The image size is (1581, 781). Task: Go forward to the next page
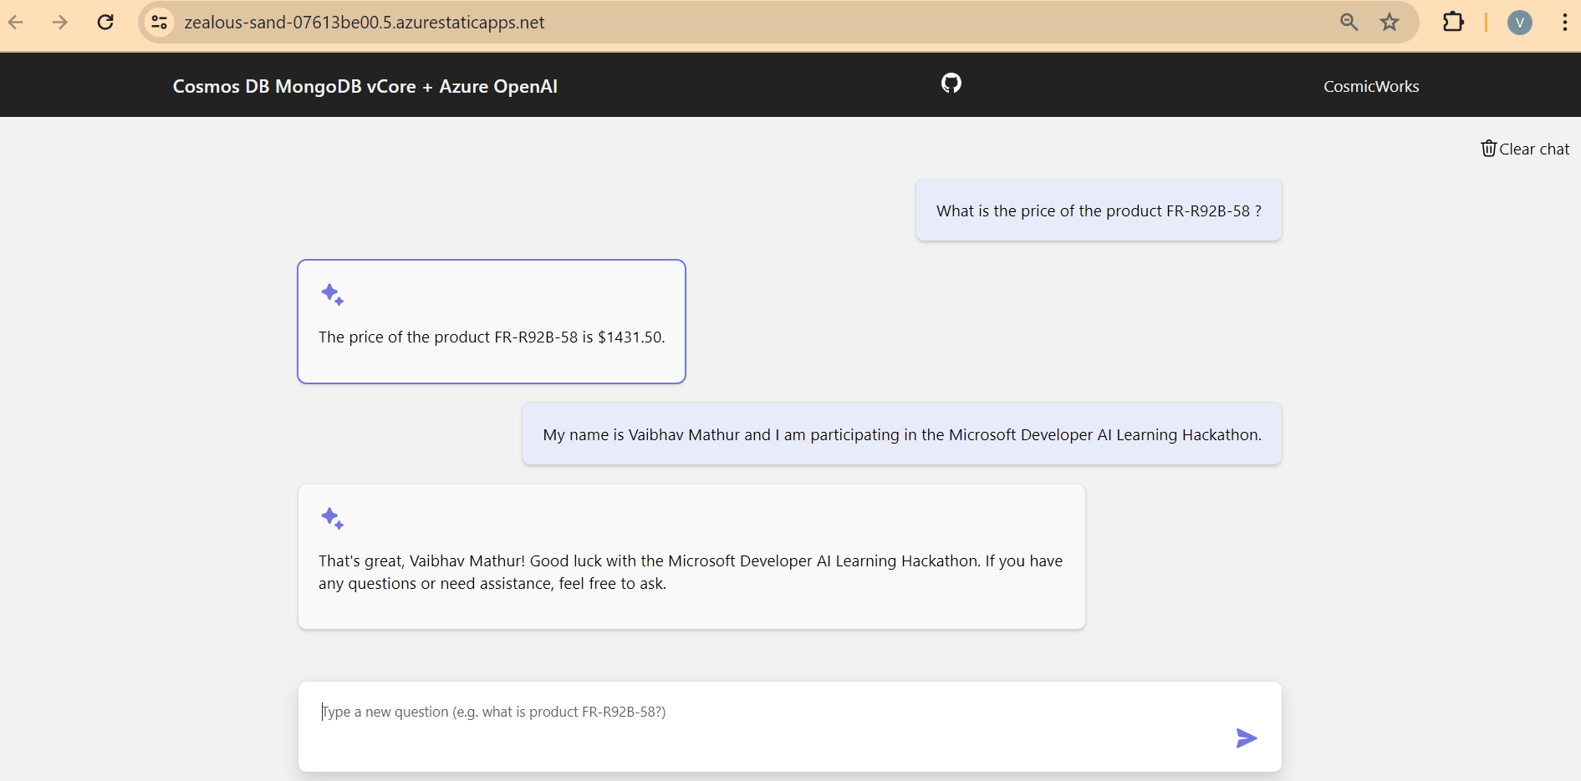tap(60, 23)
